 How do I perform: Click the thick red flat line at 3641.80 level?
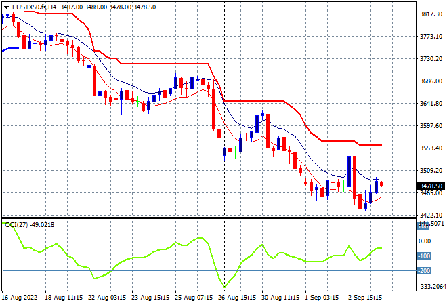point(254,101)
